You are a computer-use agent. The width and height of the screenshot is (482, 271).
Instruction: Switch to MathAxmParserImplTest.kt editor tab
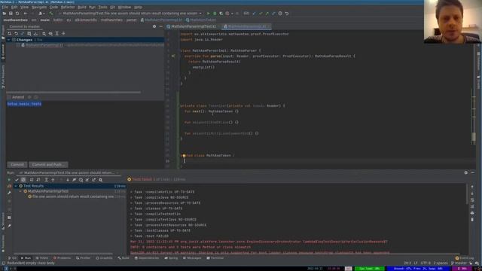click(x=191, y=26)
